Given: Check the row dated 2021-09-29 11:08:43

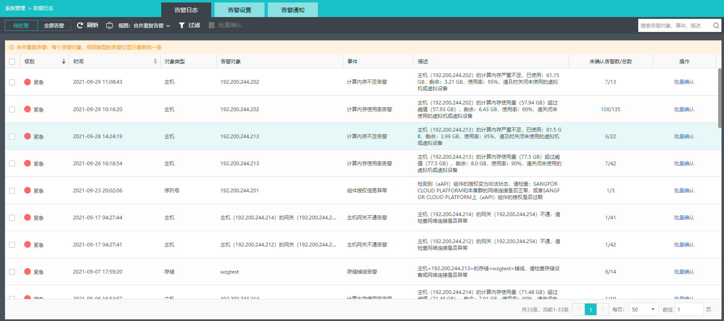Looking at the screenshot, I should coord(12,82).
